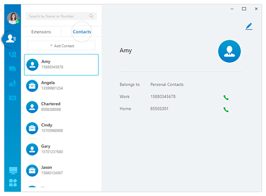266x196 pixels.
Task: Edit contact with the pencil icon
Action: tap(249, 27)
